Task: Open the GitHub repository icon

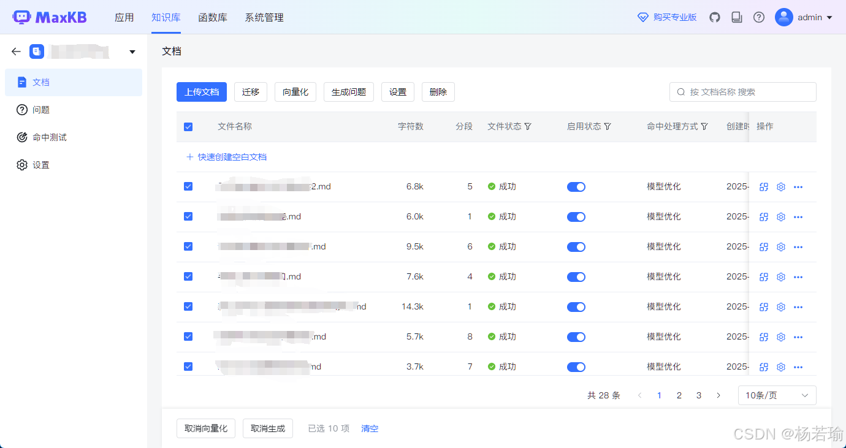Action: 715,17
